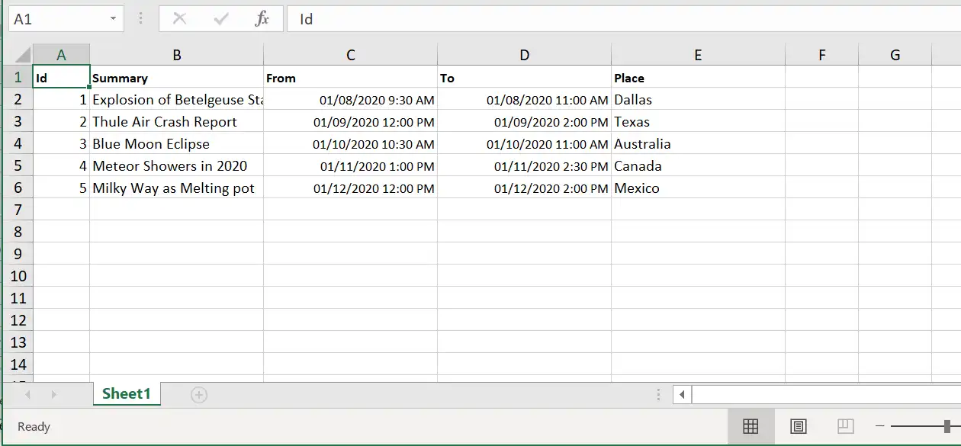The width and height of the screenshot is (961, 446).
Task: Select the 01/09/2020 12:00 PM cell
Action: point(351,121)
